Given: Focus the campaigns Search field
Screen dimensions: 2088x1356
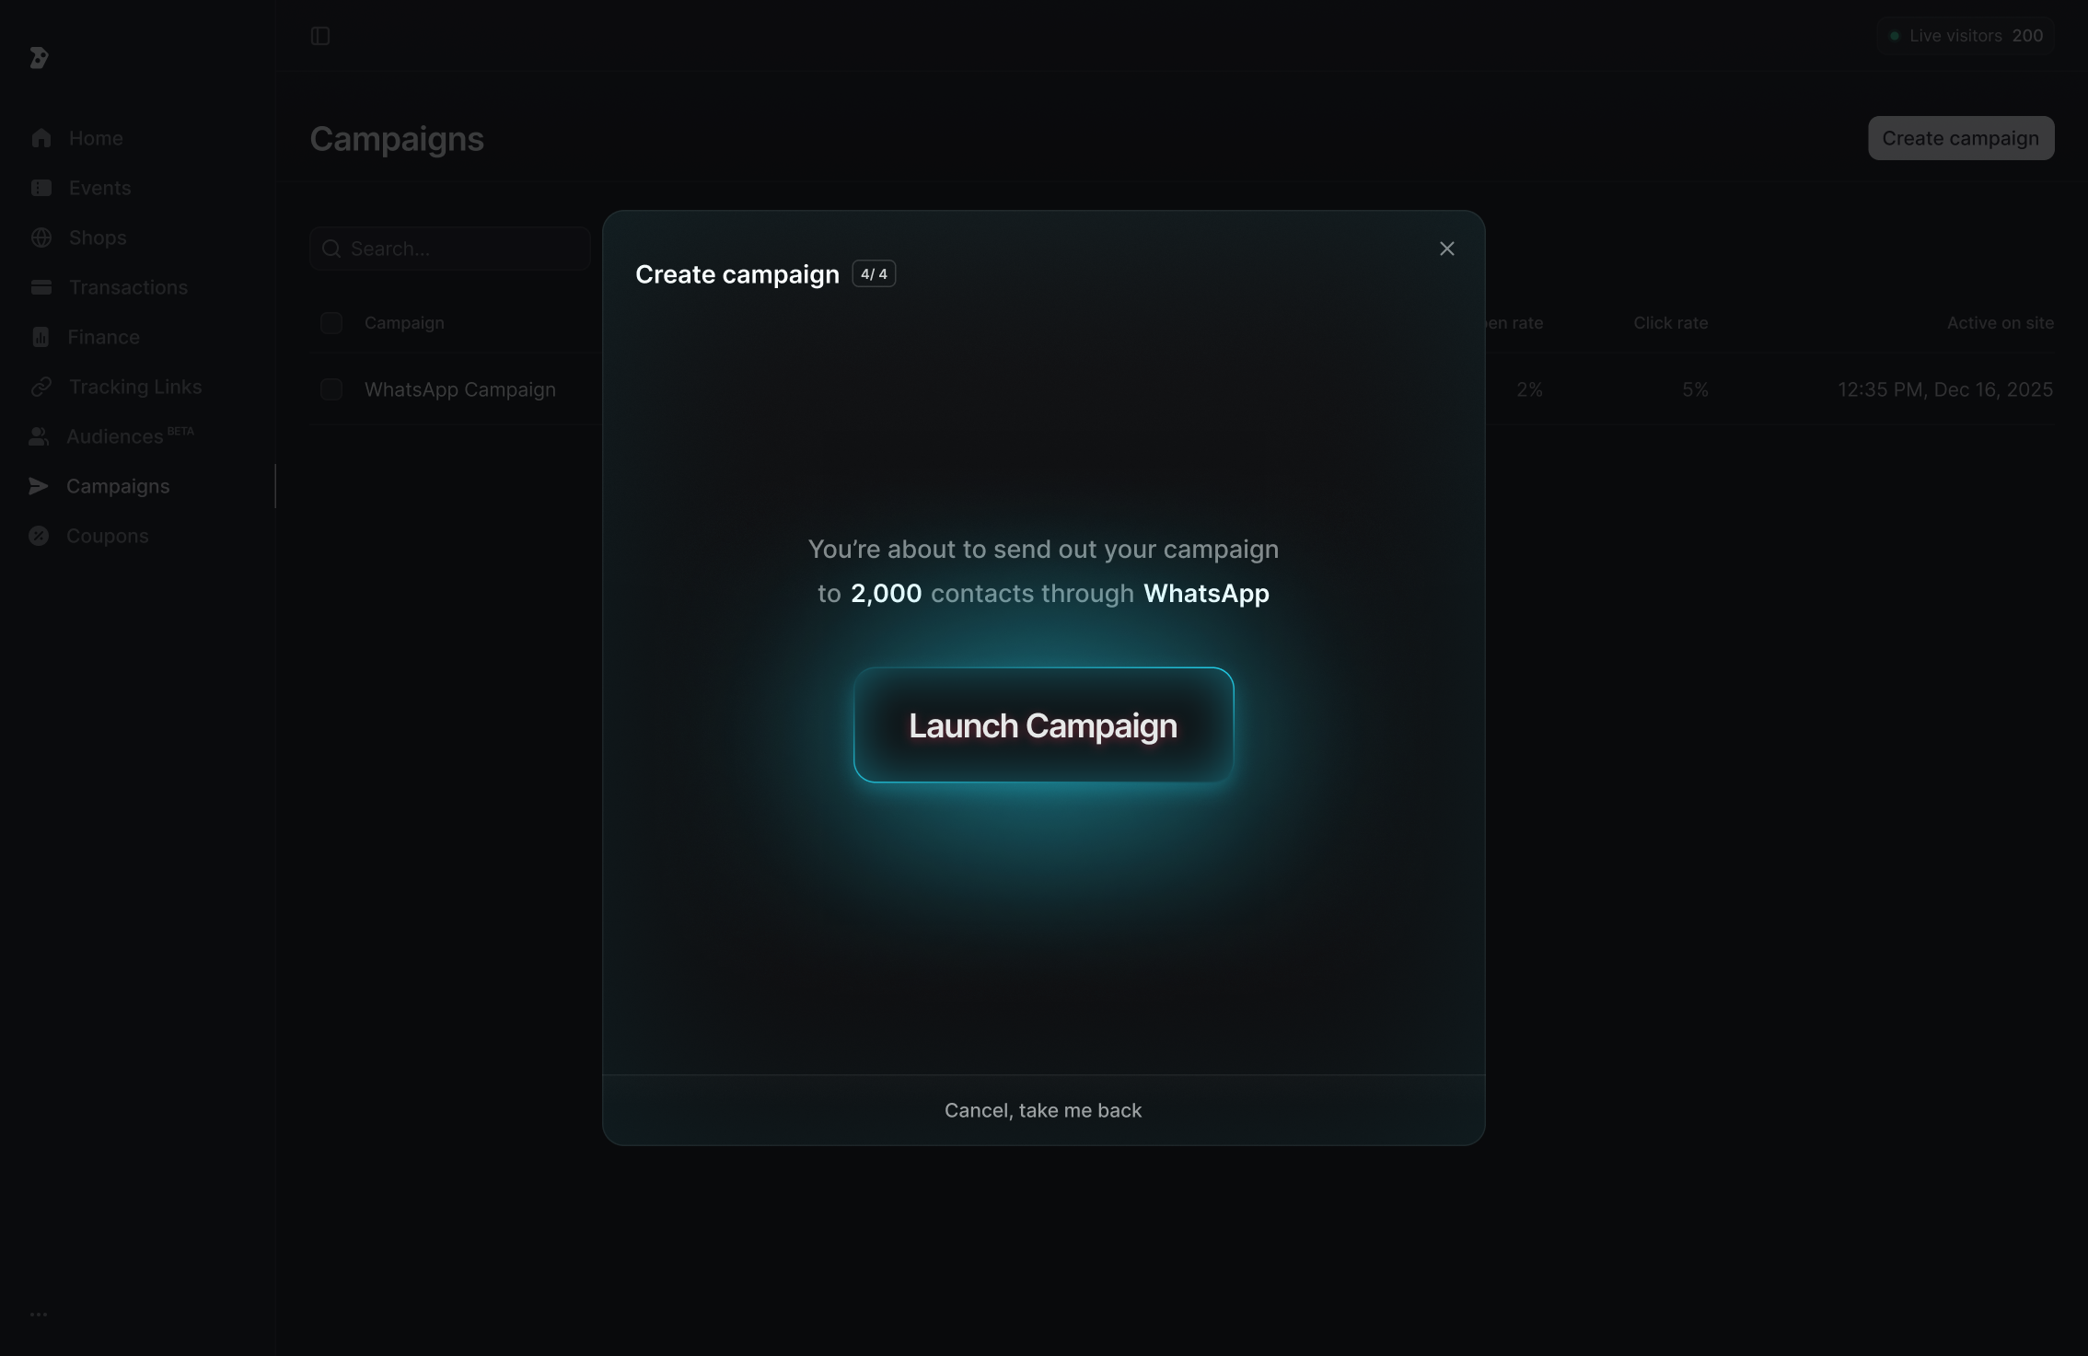Looking at the screenshot, I should [x=450, y=249].
